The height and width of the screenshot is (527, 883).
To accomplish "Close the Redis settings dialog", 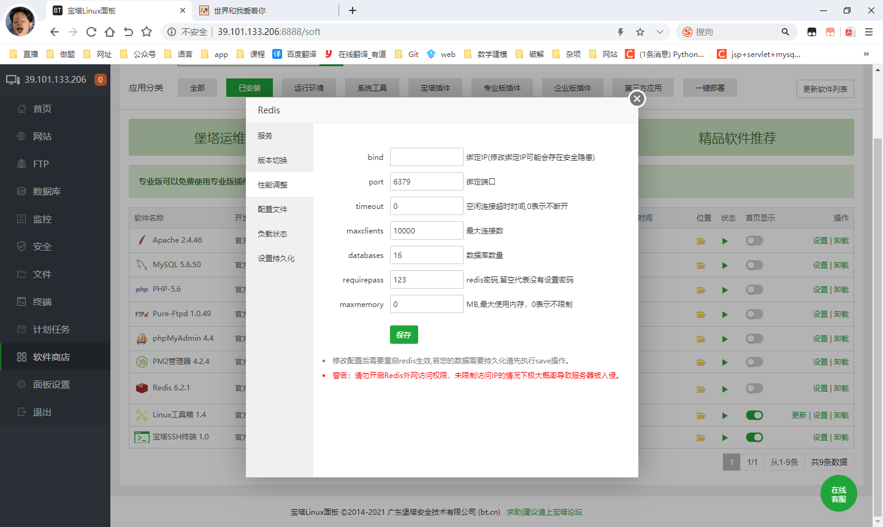I will point(637,99).
